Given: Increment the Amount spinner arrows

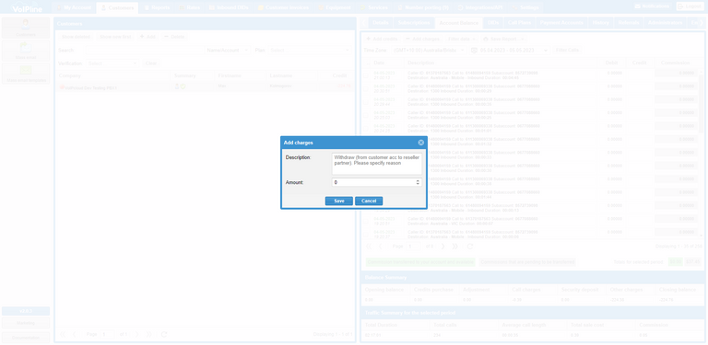Looking at the screenshot, I should tap(419, 181).
